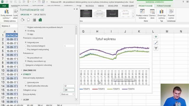Open chart styles brush button
Viewport: 189px width, 106px height.
[156, 43]
